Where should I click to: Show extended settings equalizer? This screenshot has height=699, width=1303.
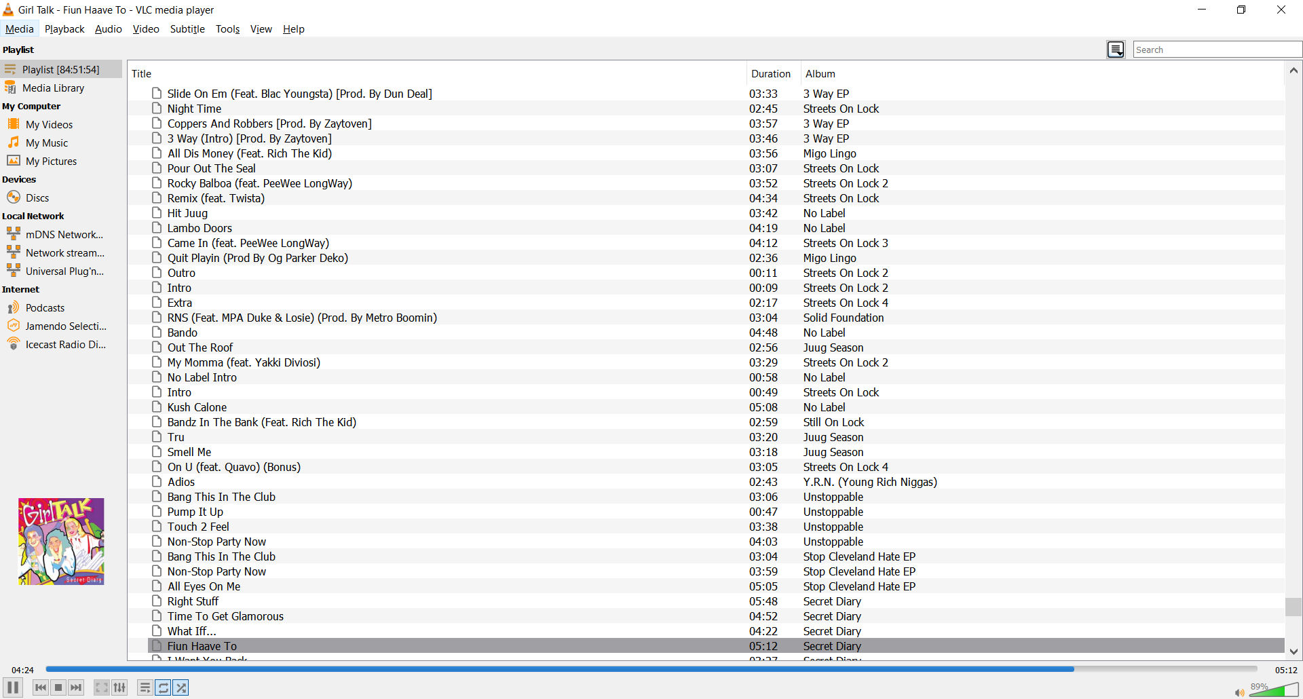click(119, 687)
